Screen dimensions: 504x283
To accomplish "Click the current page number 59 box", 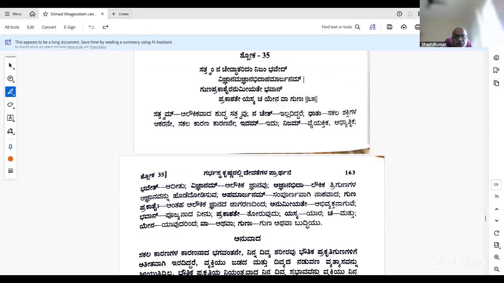I will pyautogui.click(x=496, y=185).
